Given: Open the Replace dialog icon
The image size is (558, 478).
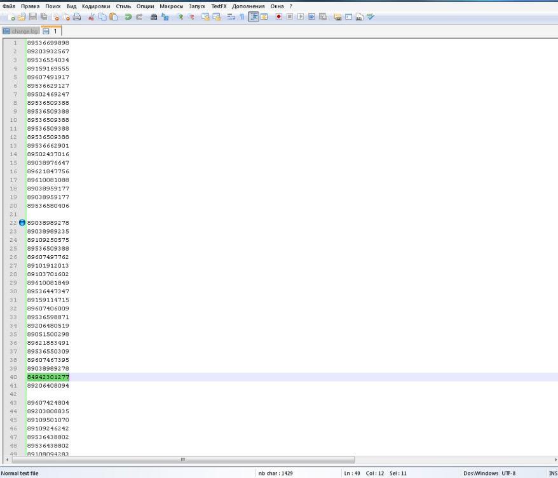Looking at the screenshot, I should (x=165, y=17).
